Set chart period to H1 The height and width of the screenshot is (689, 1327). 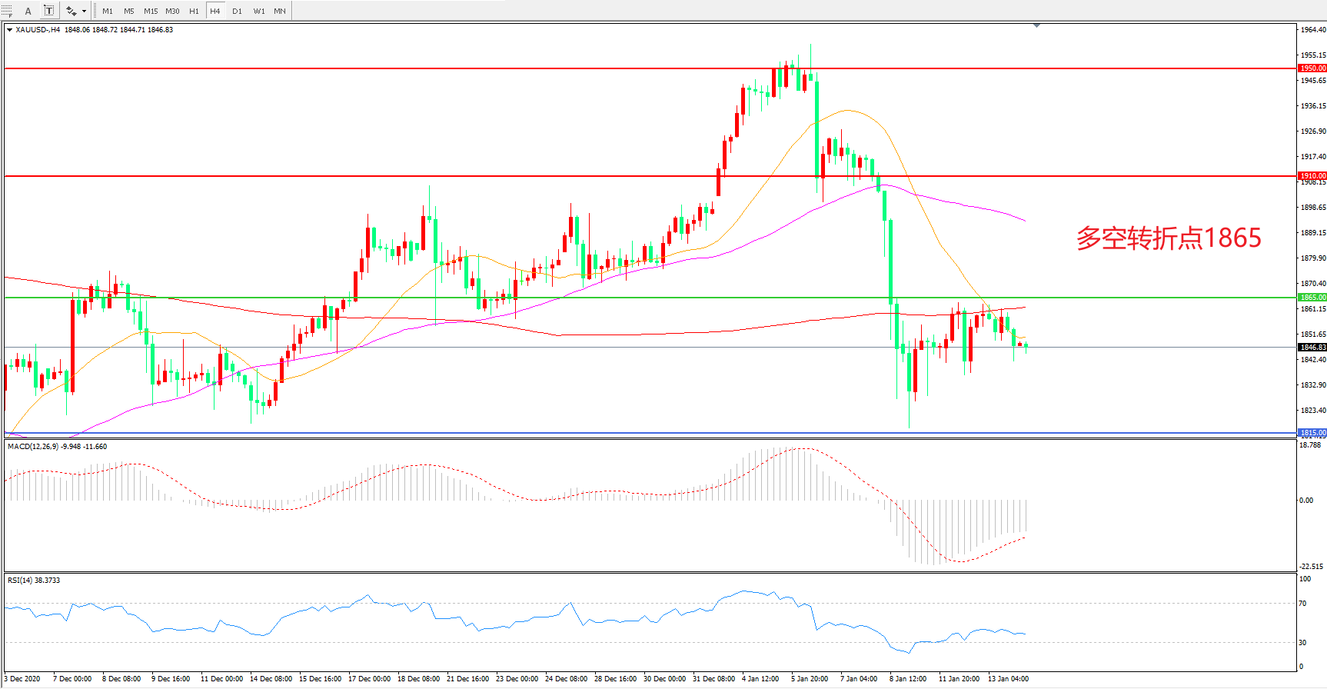(x=194, y=11)
